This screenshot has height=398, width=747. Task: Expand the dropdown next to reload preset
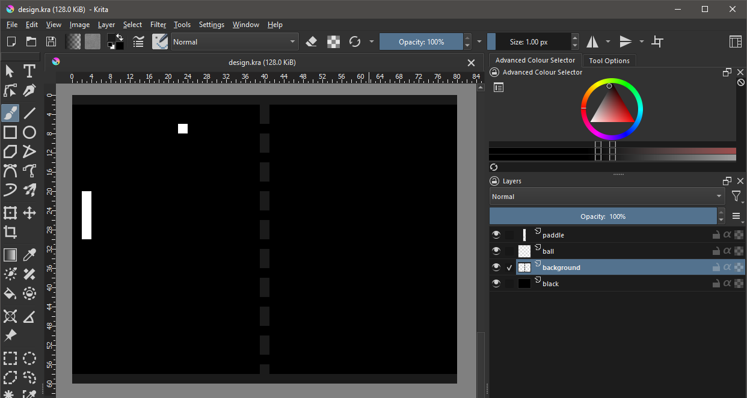pos(372,41)
